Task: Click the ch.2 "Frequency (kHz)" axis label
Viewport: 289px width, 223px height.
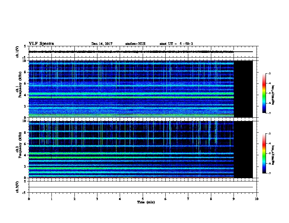Action: pyautogui.click(x=20, y=145)
